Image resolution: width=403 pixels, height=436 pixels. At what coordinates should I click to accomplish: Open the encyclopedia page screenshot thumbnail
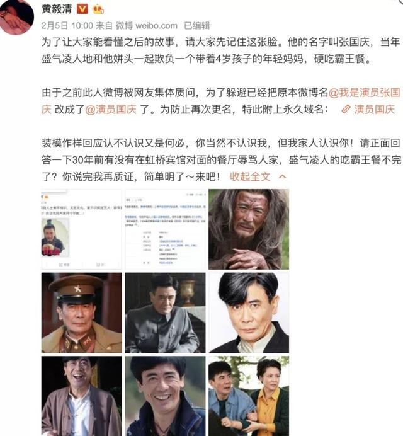[166, 229]
